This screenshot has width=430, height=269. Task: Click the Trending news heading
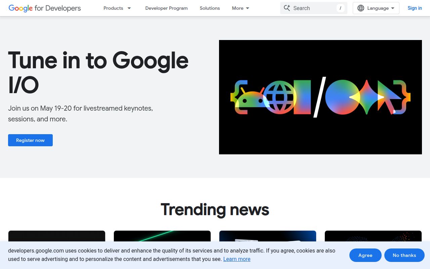pos(215,209)
